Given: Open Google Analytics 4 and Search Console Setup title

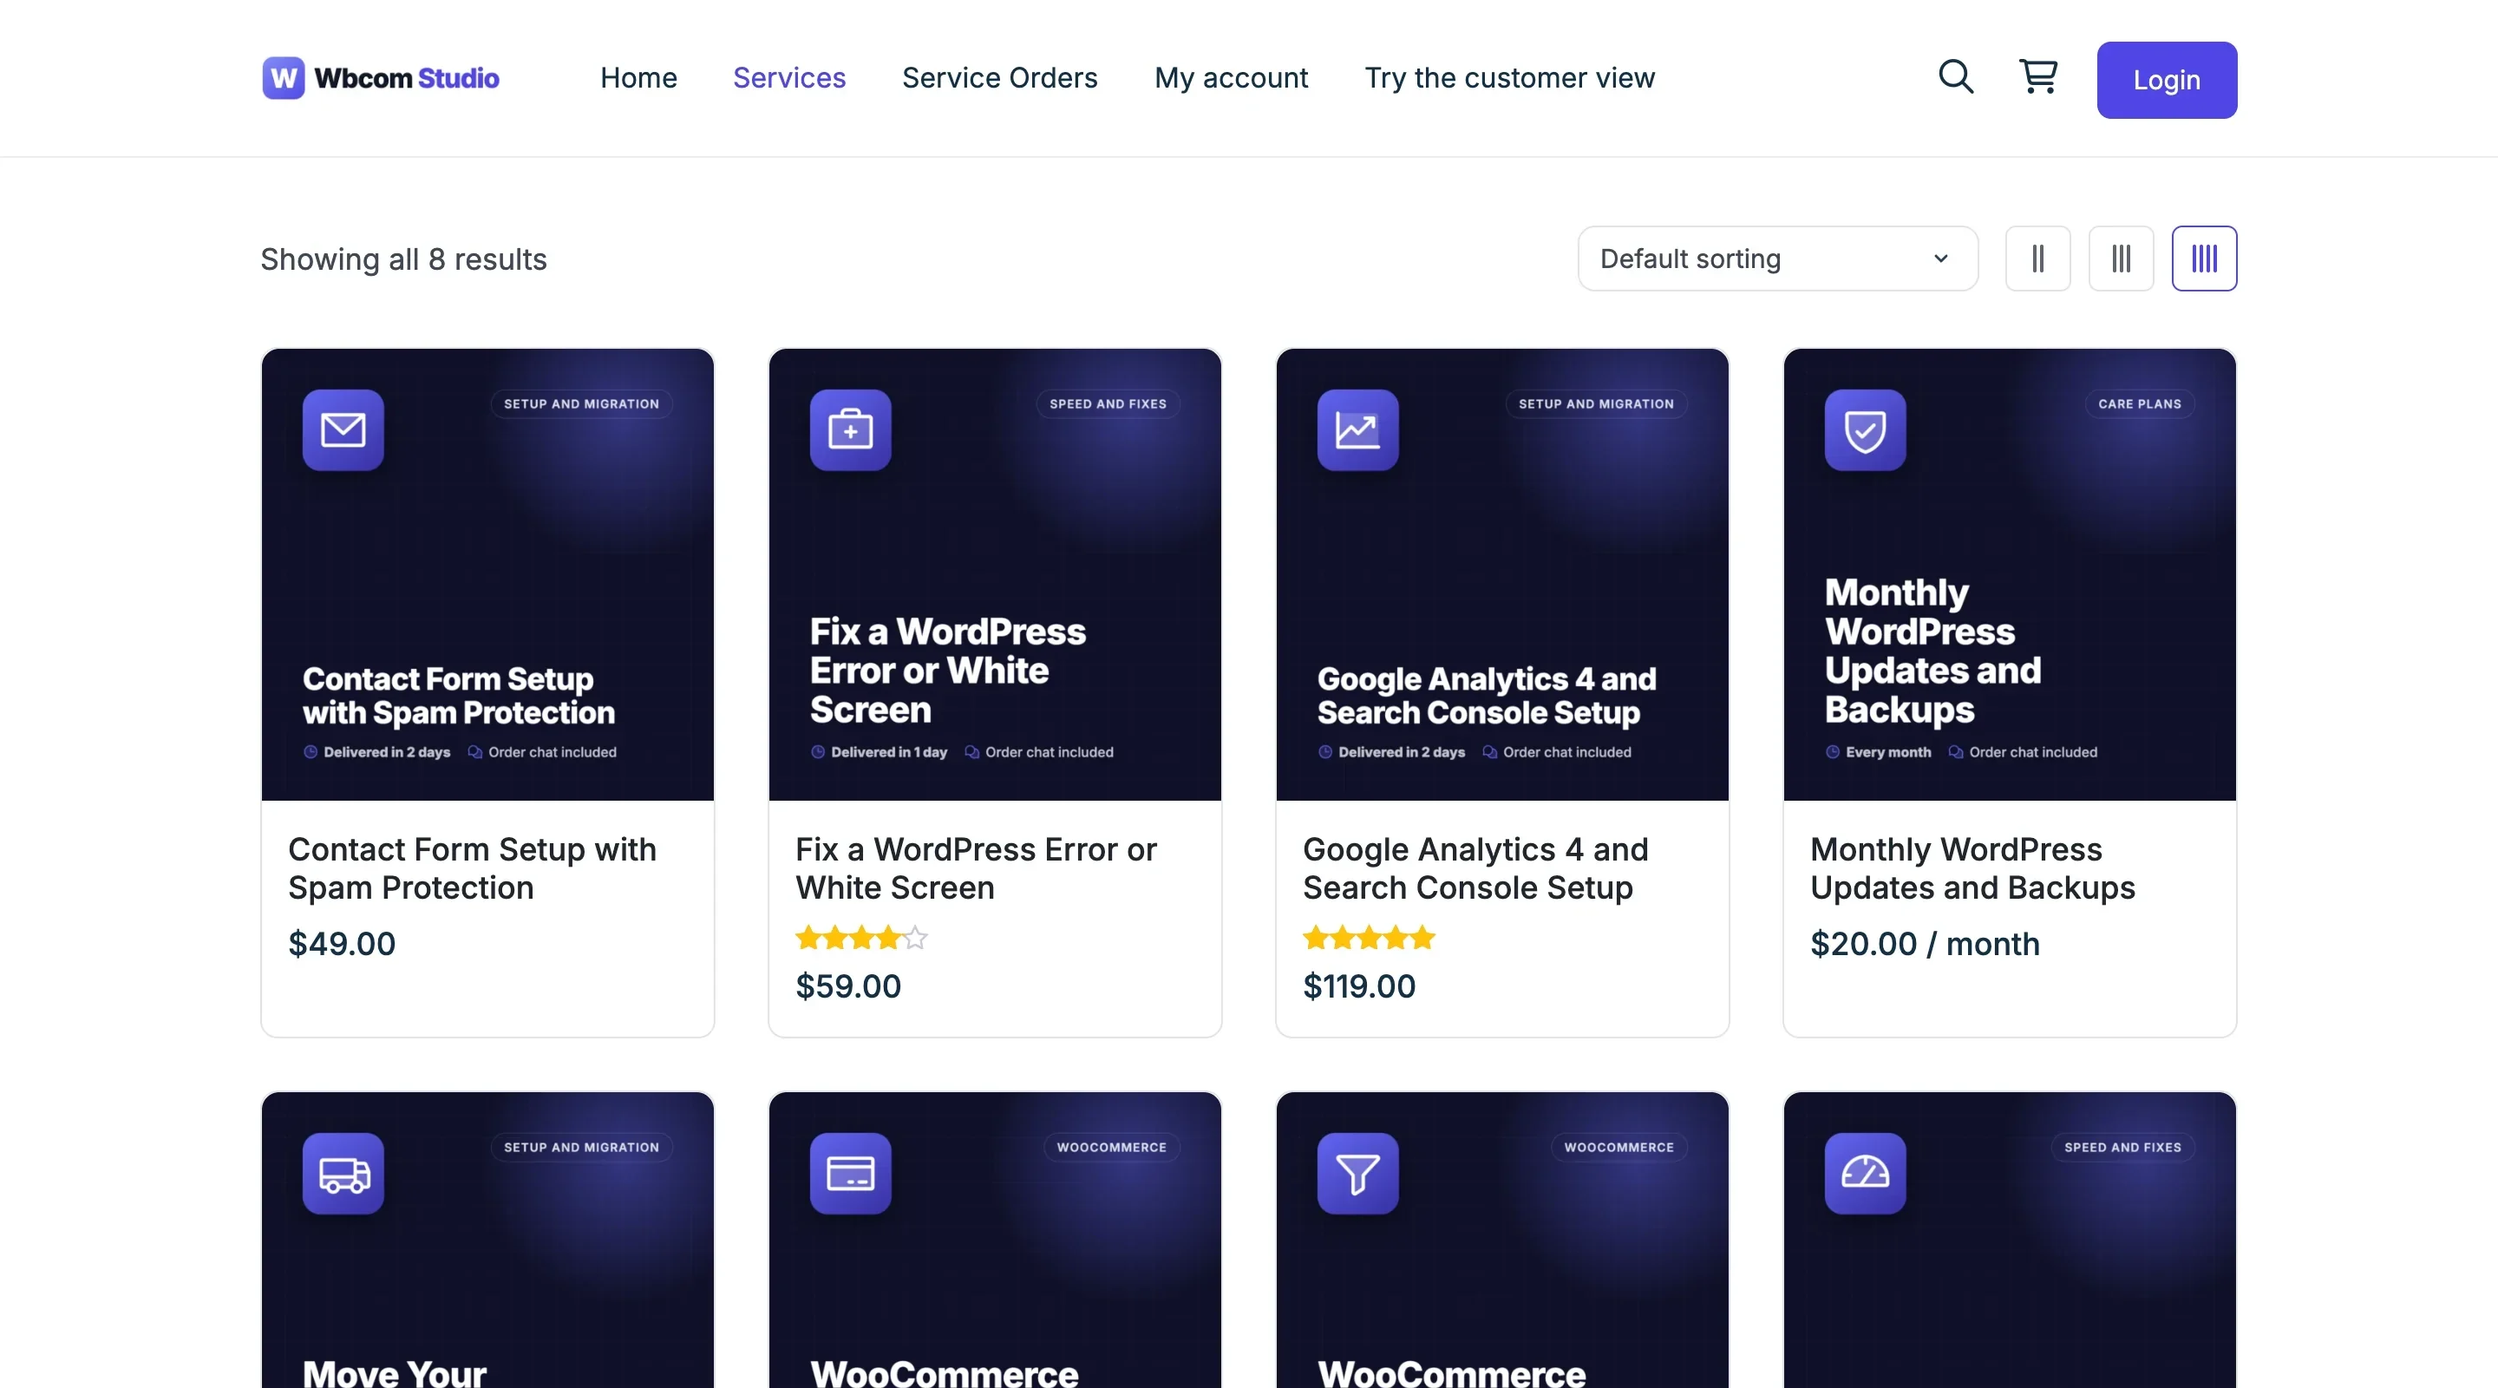Looking at the screenshot, I should tap(1476, 868).
